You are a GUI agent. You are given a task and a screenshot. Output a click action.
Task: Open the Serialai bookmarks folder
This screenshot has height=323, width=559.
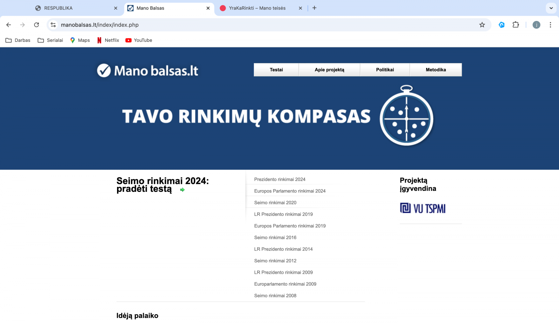click(50, 40)
